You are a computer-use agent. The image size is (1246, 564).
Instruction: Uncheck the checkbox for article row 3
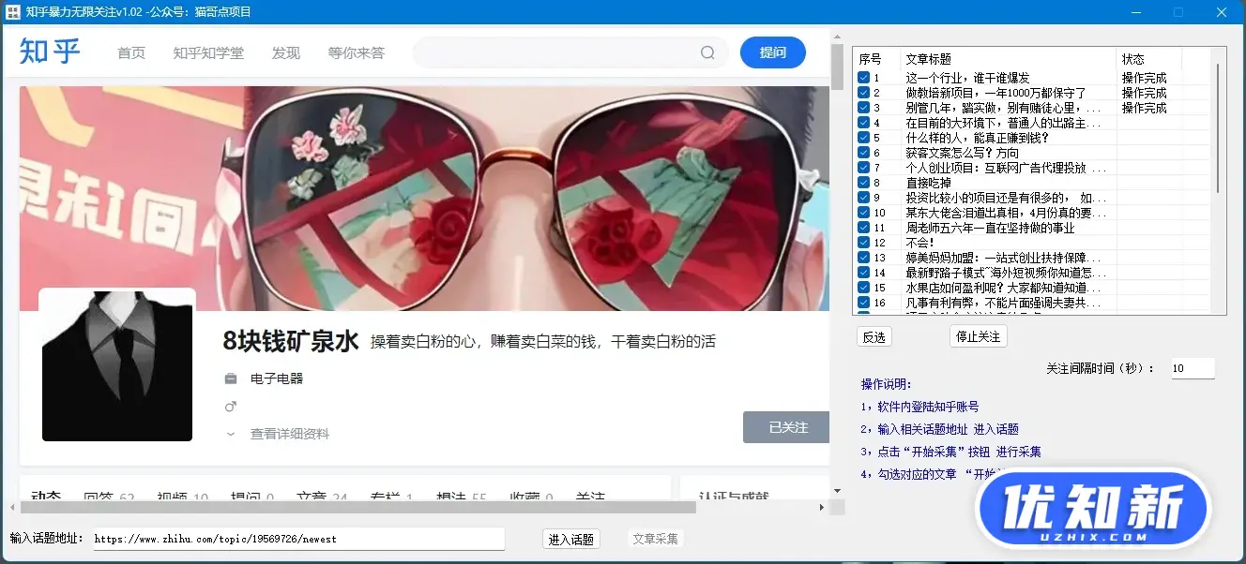tap(863, 108)
